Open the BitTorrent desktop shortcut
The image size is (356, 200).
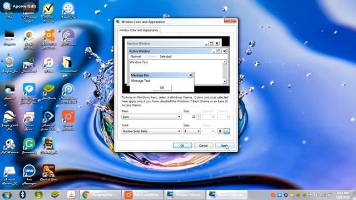[x=68, y=38]
